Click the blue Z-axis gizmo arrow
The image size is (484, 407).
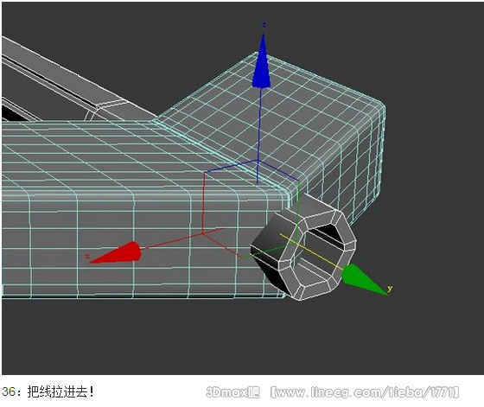pos(261,61)
